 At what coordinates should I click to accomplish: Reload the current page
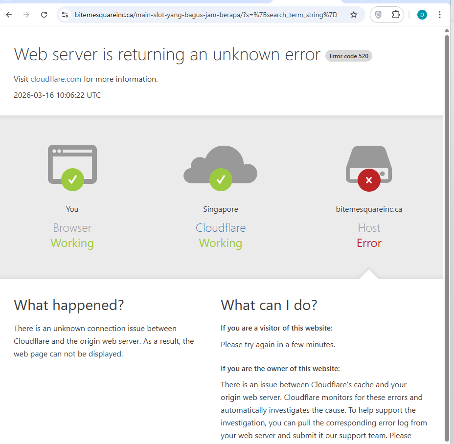44,15
